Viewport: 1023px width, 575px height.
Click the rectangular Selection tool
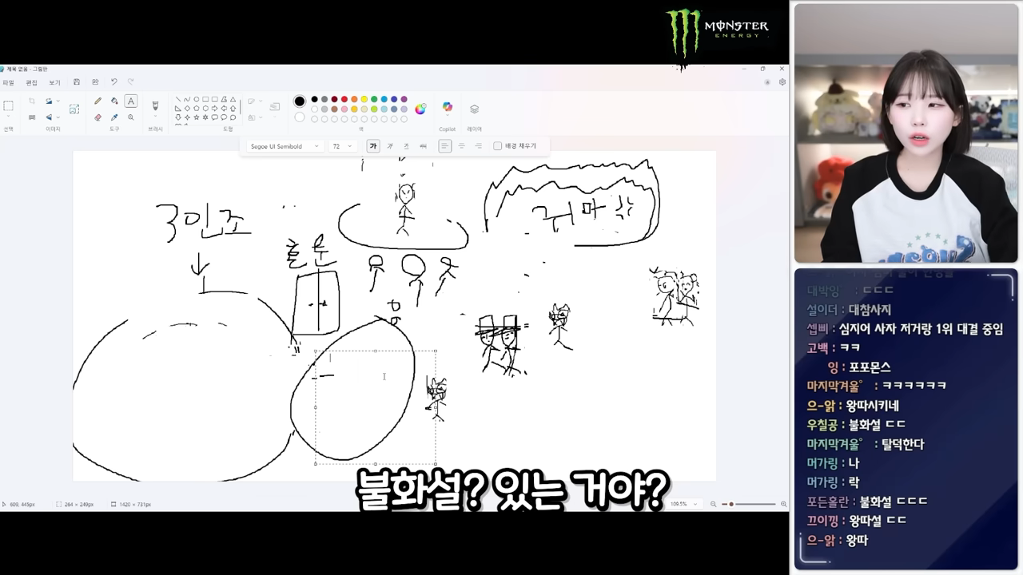8,105
